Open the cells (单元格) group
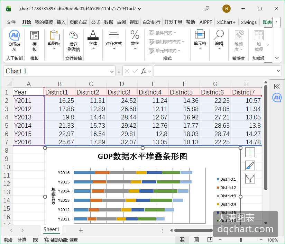285x244 pixels. (x=200, y=40)
